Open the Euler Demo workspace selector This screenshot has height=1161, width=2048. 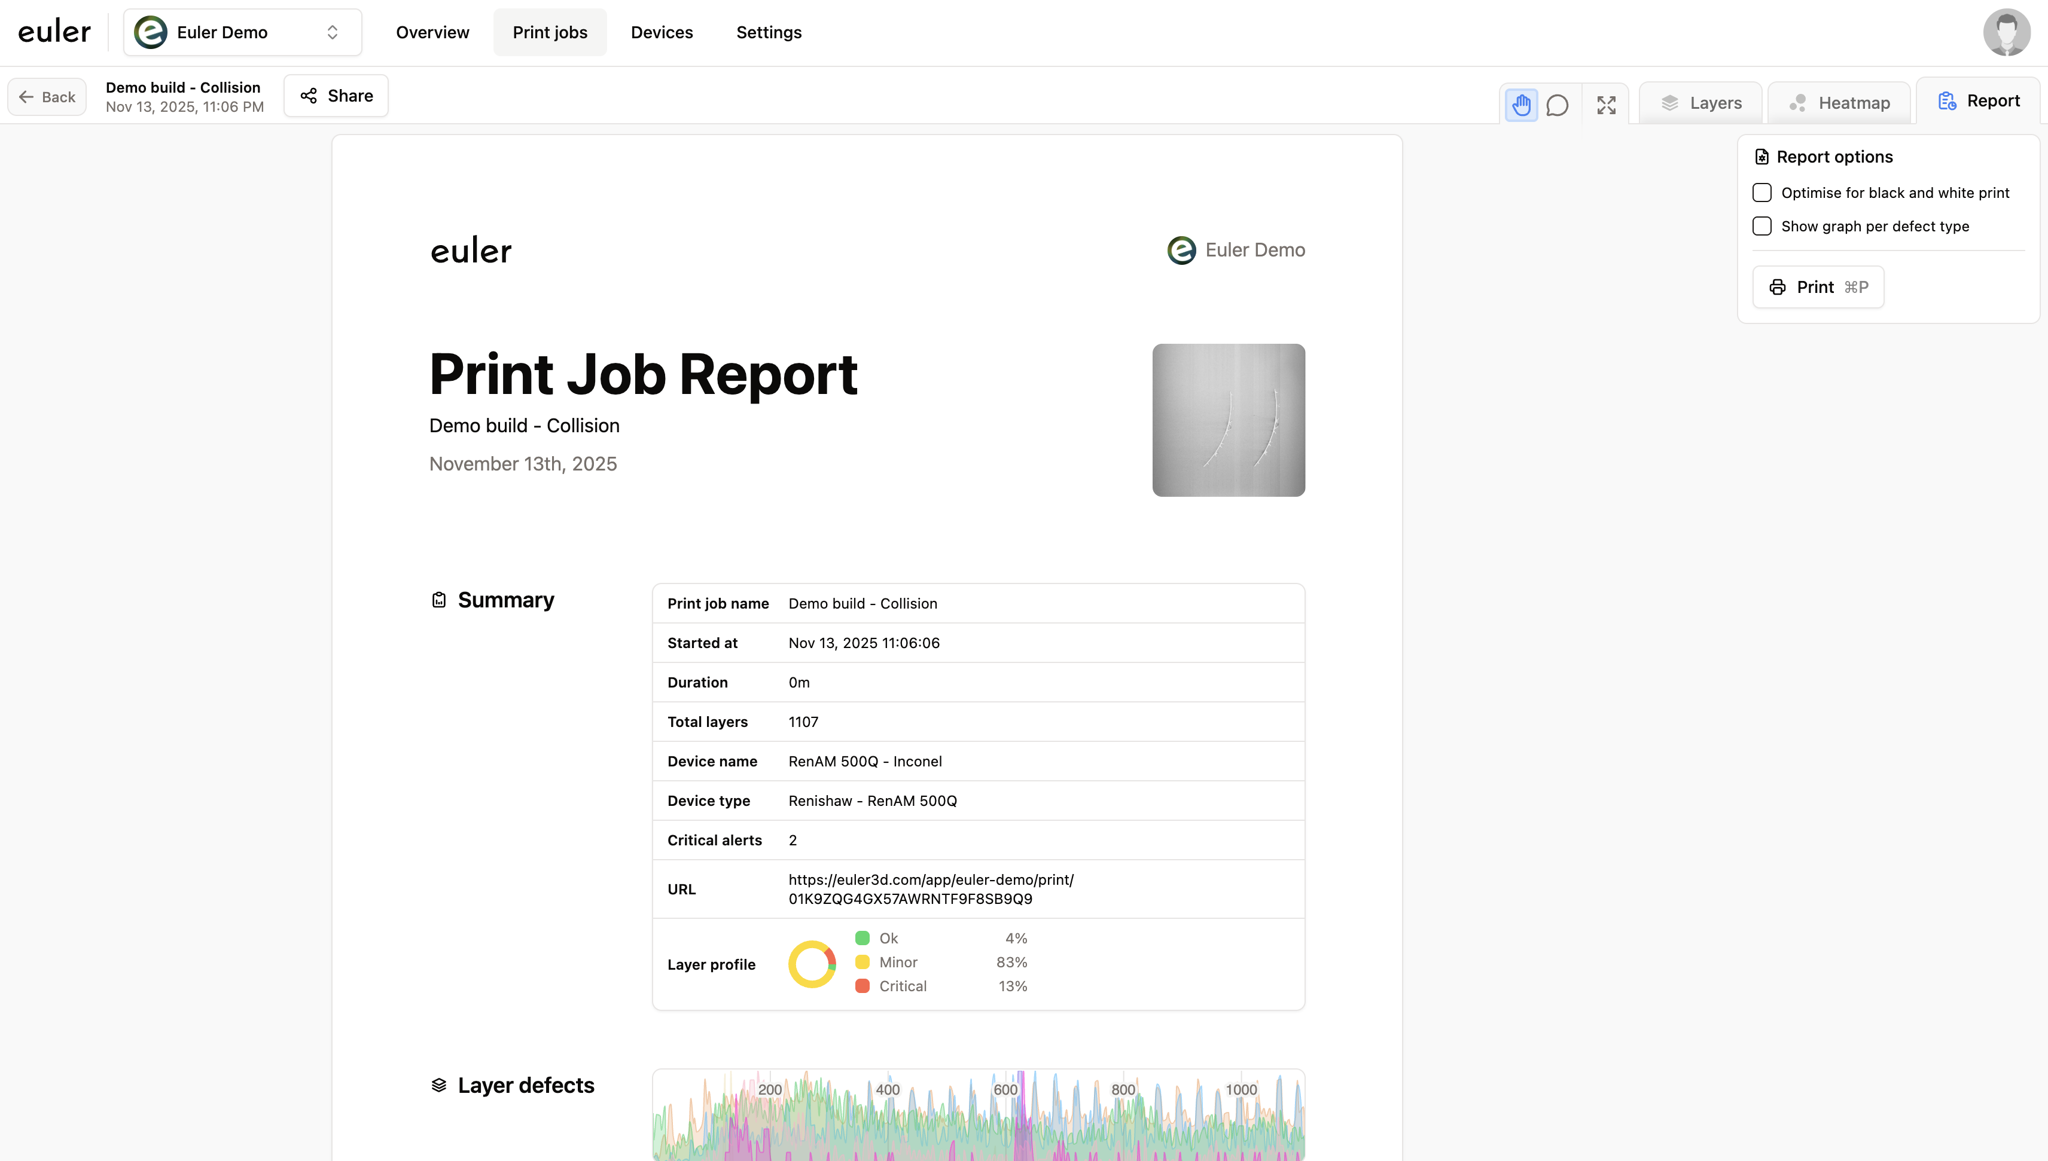click(242, 32)
